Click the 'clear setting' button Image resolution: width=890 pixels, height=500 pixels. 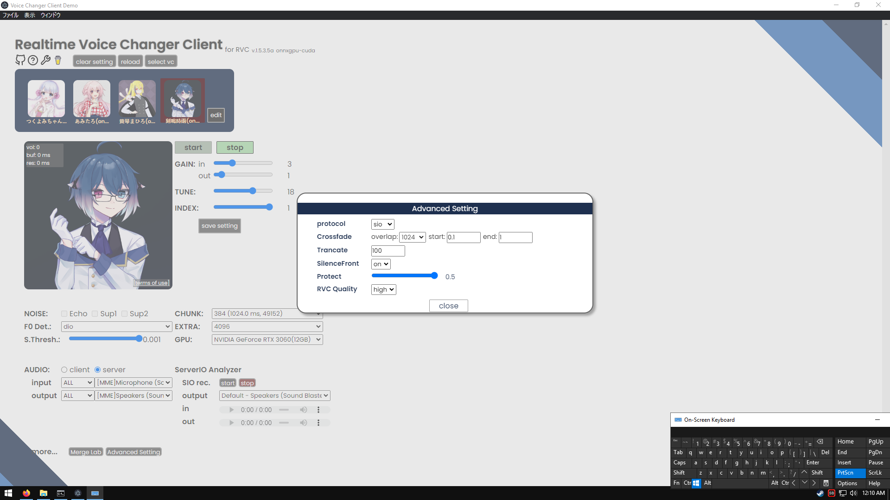(x=94, y=61)
